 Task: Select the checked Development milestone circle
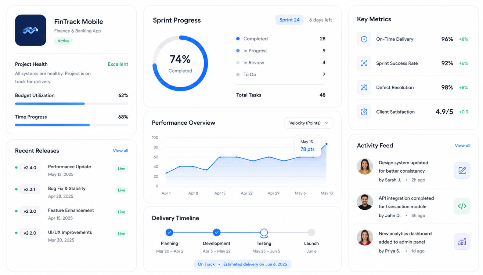coord(217,232)
